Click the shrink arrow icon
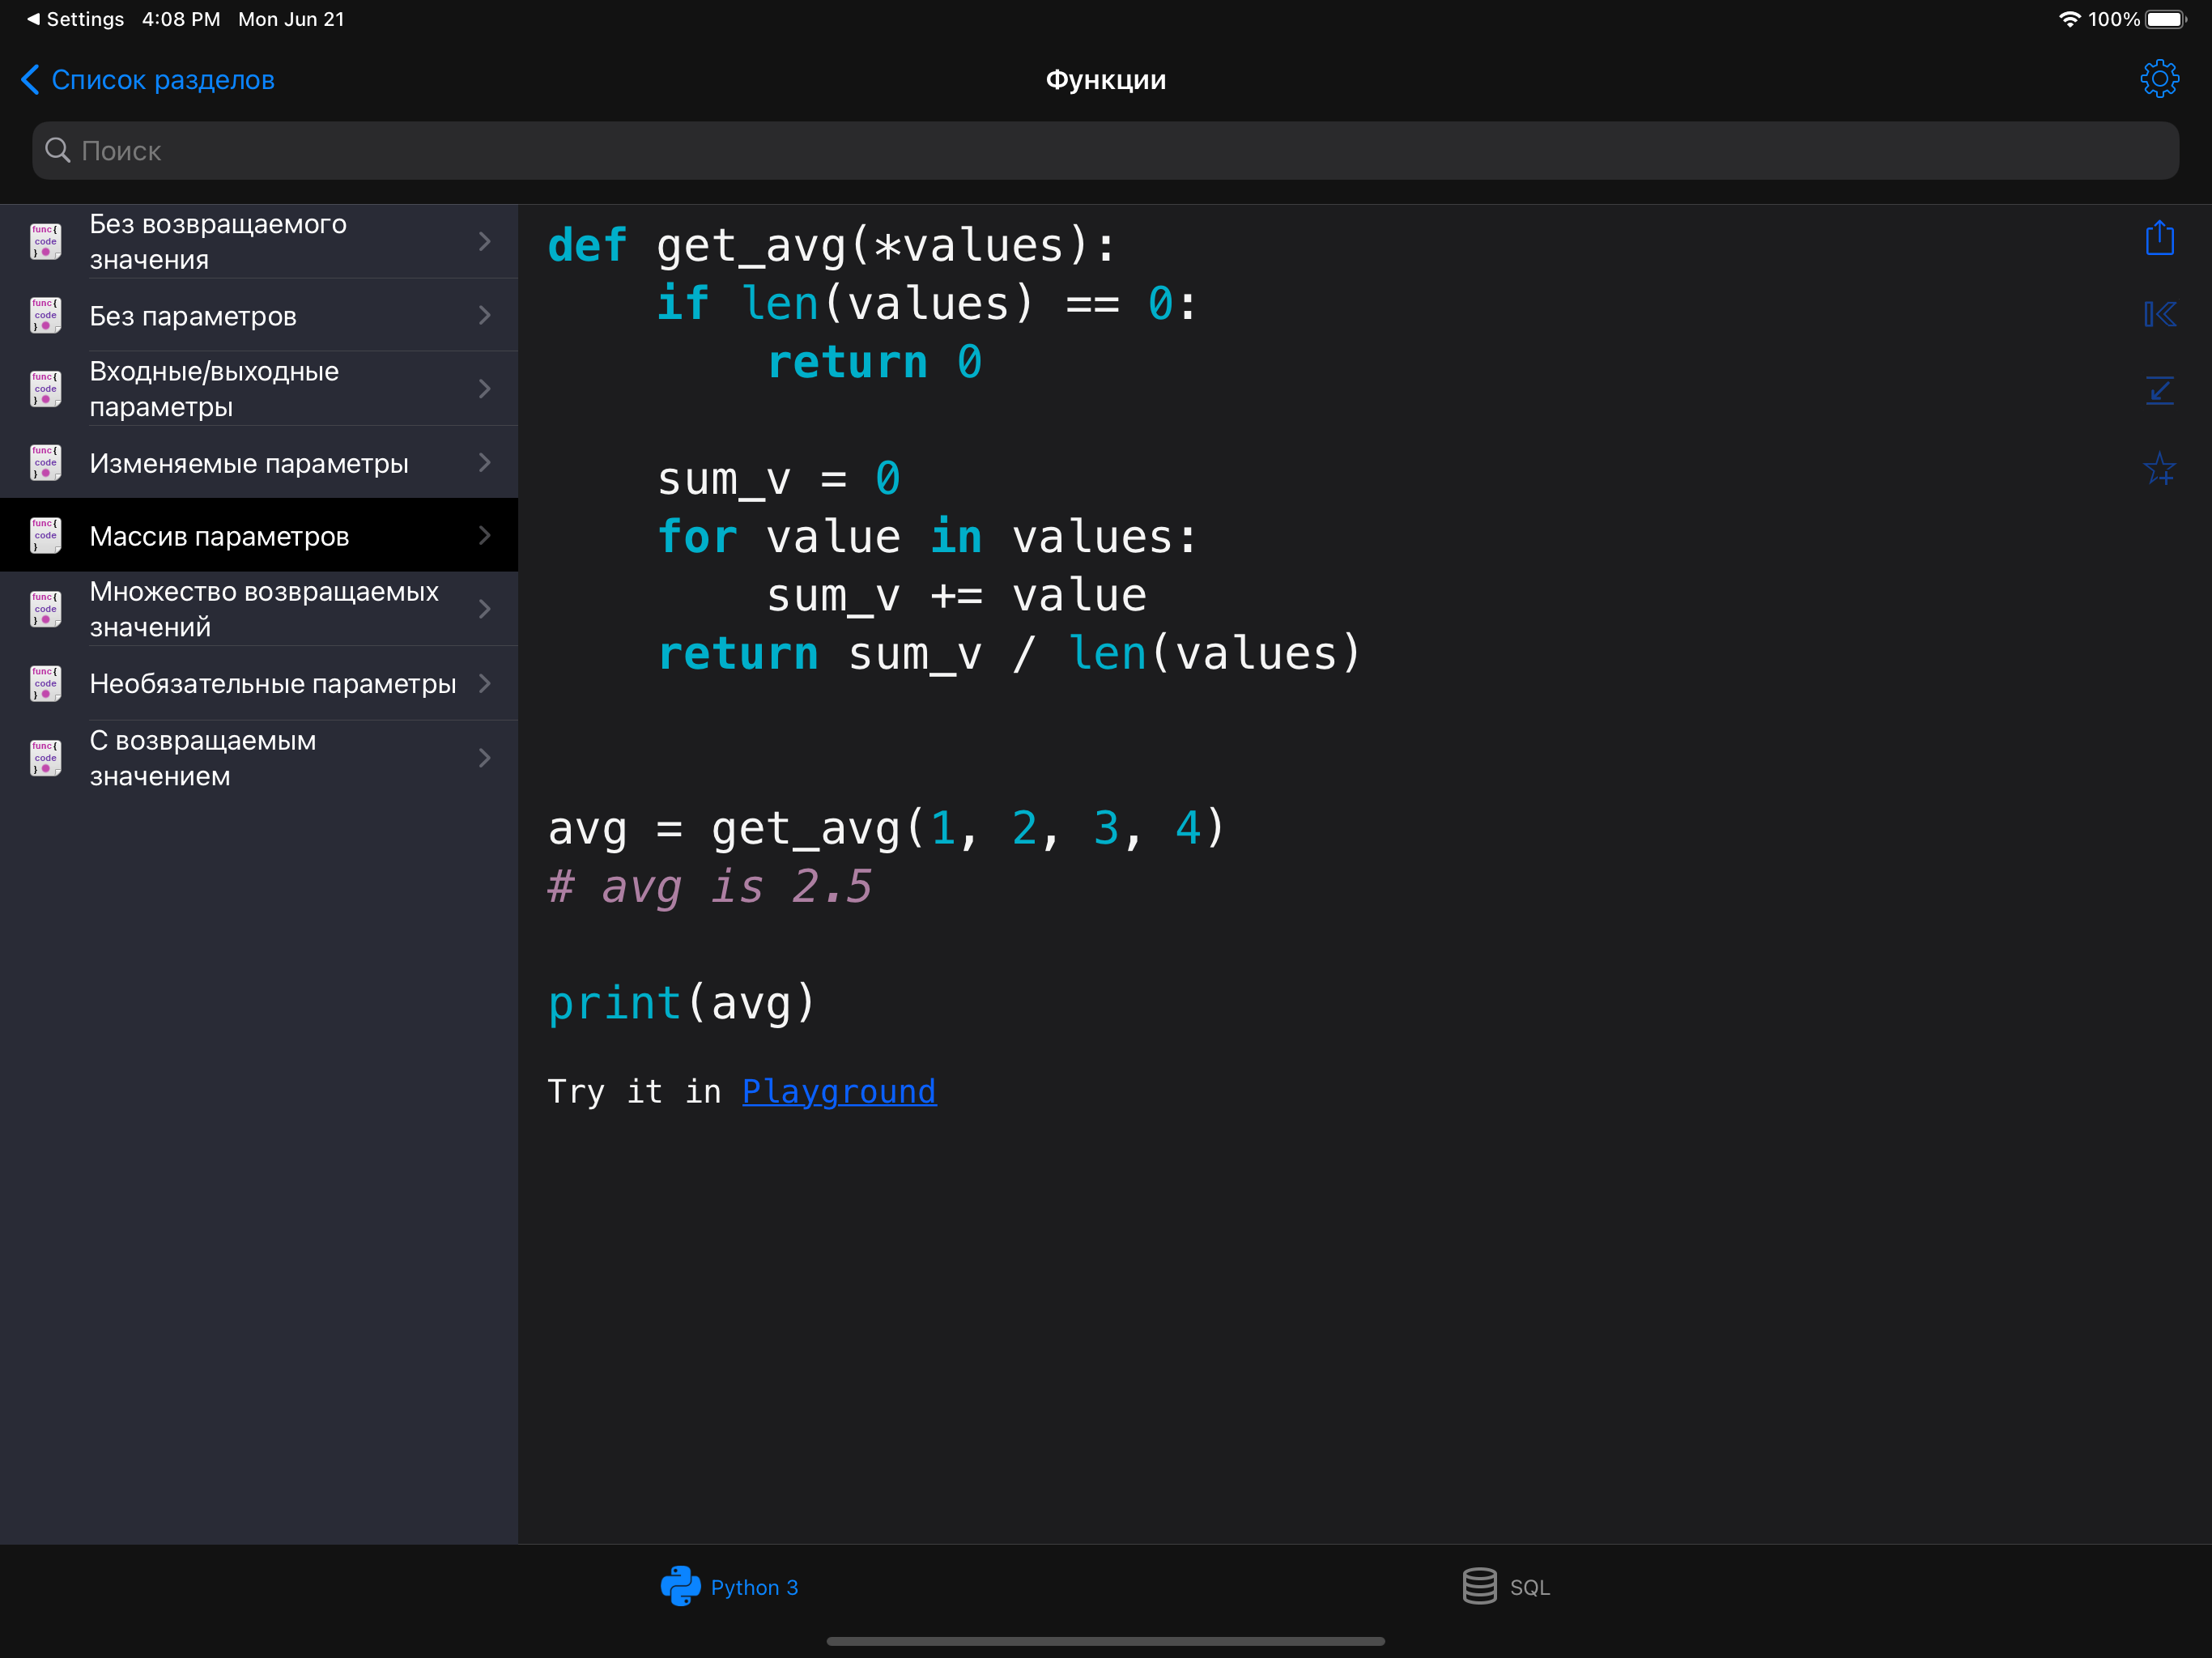 pyautogui.click(x=2159, y=390)
